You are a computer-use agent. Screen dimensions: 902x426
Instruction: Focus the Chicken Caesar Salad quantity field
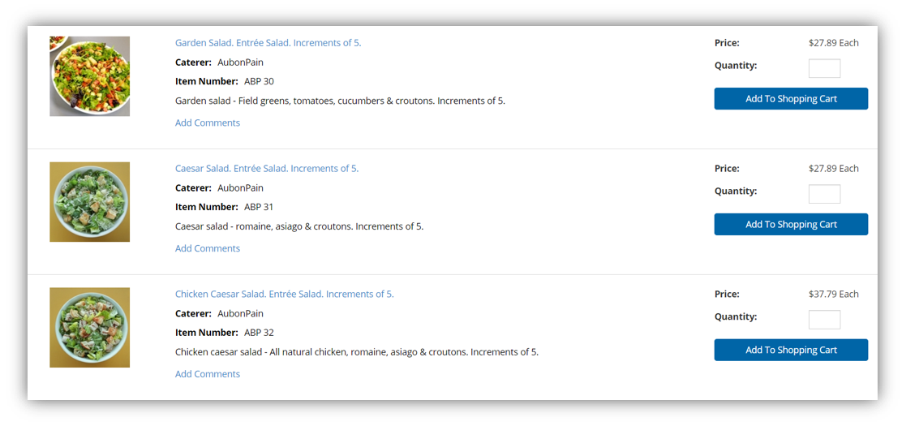pos(824,320)
